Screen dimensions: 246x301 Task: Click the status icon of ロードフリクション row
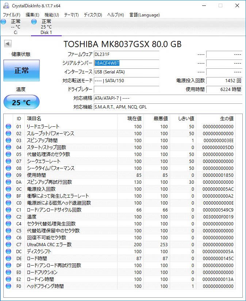8,272
